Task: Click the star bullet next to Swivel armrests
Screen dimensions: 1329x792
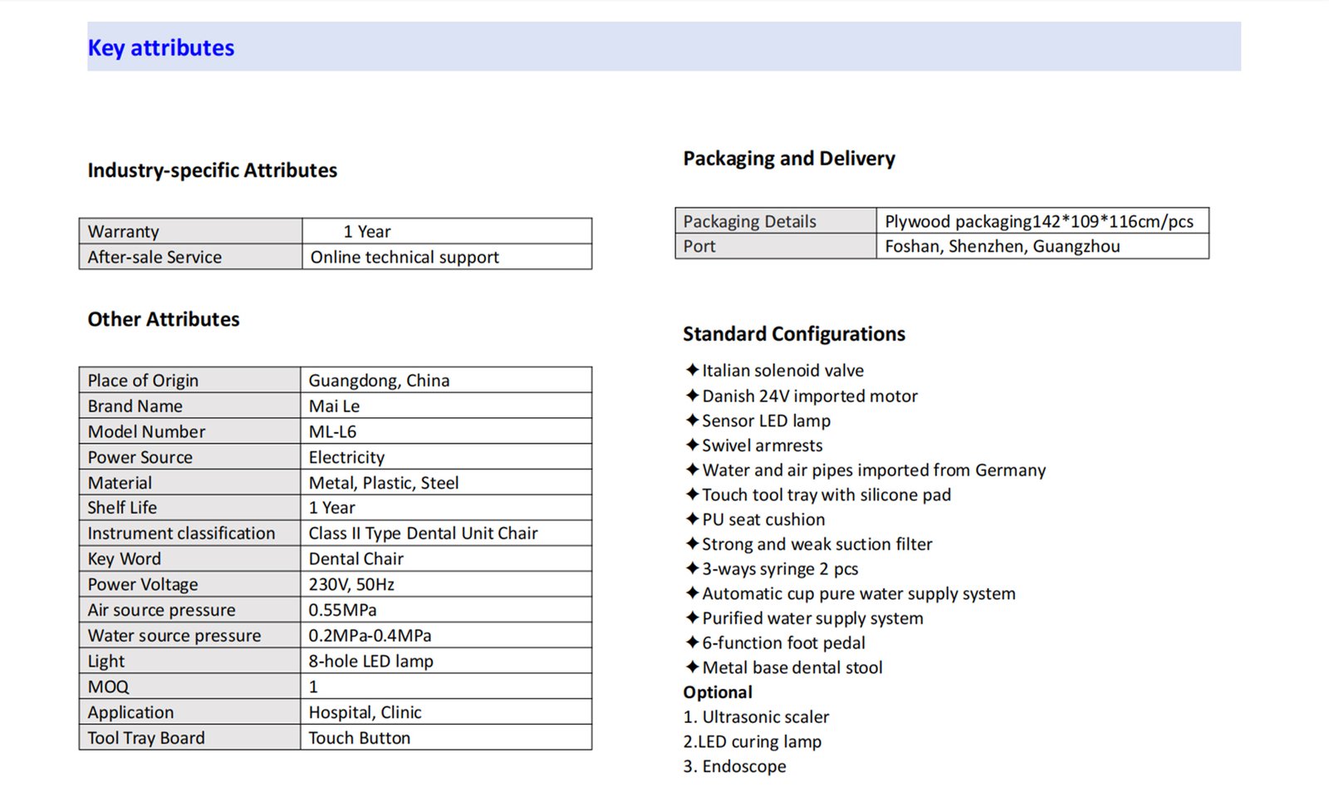Action: pyautogui.click(x=692, y=445)
